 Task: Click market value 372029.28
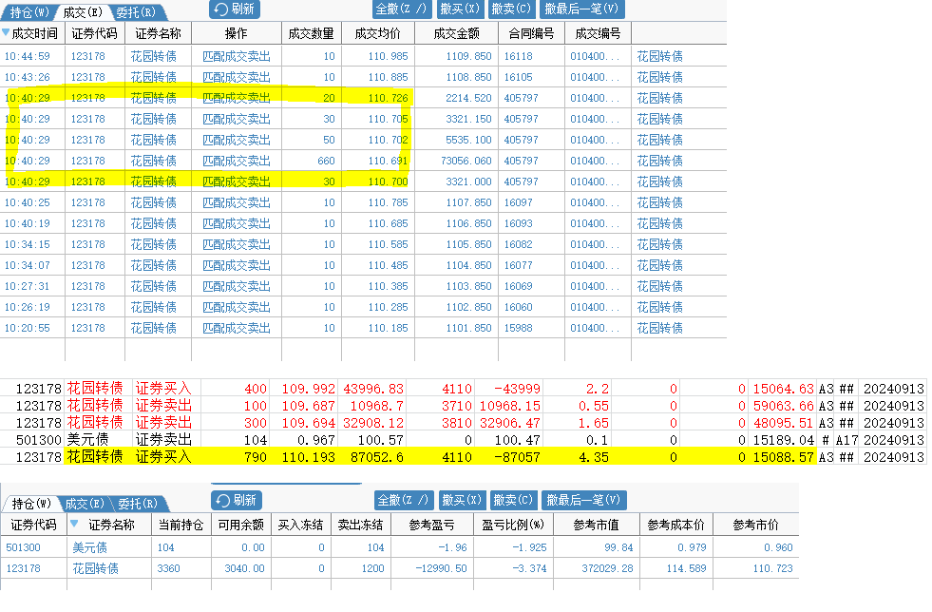coord(607,568)
